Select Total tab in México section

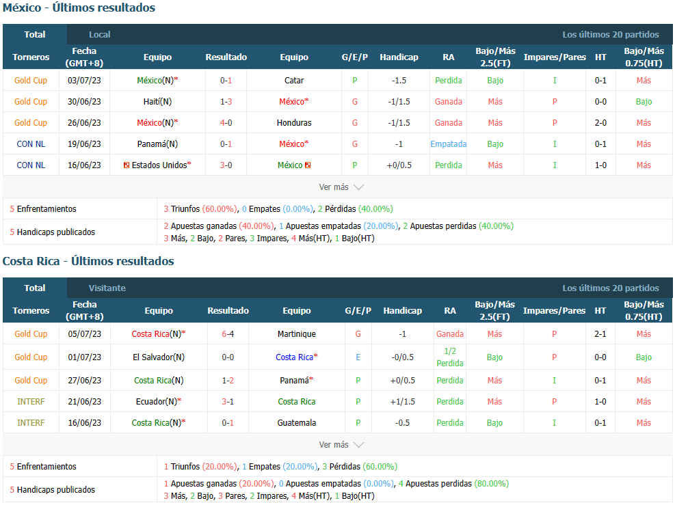click(x=35, y=34)
